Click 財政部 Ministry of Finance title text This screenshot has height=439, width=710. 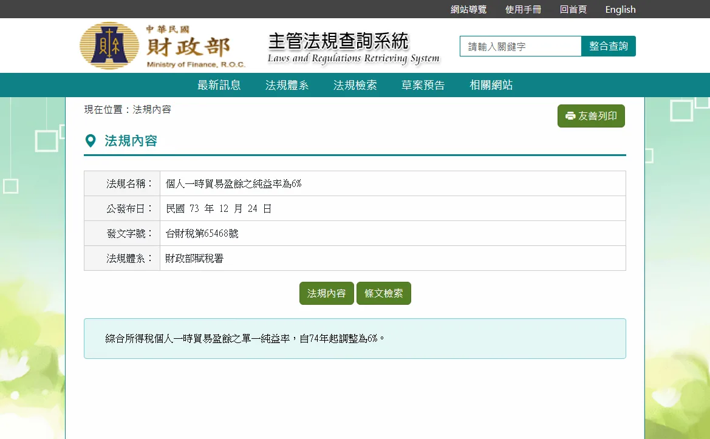click(188, 47)
